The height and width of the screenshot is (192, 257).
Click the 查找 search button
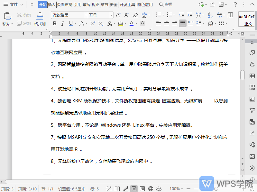click(166, 4)
